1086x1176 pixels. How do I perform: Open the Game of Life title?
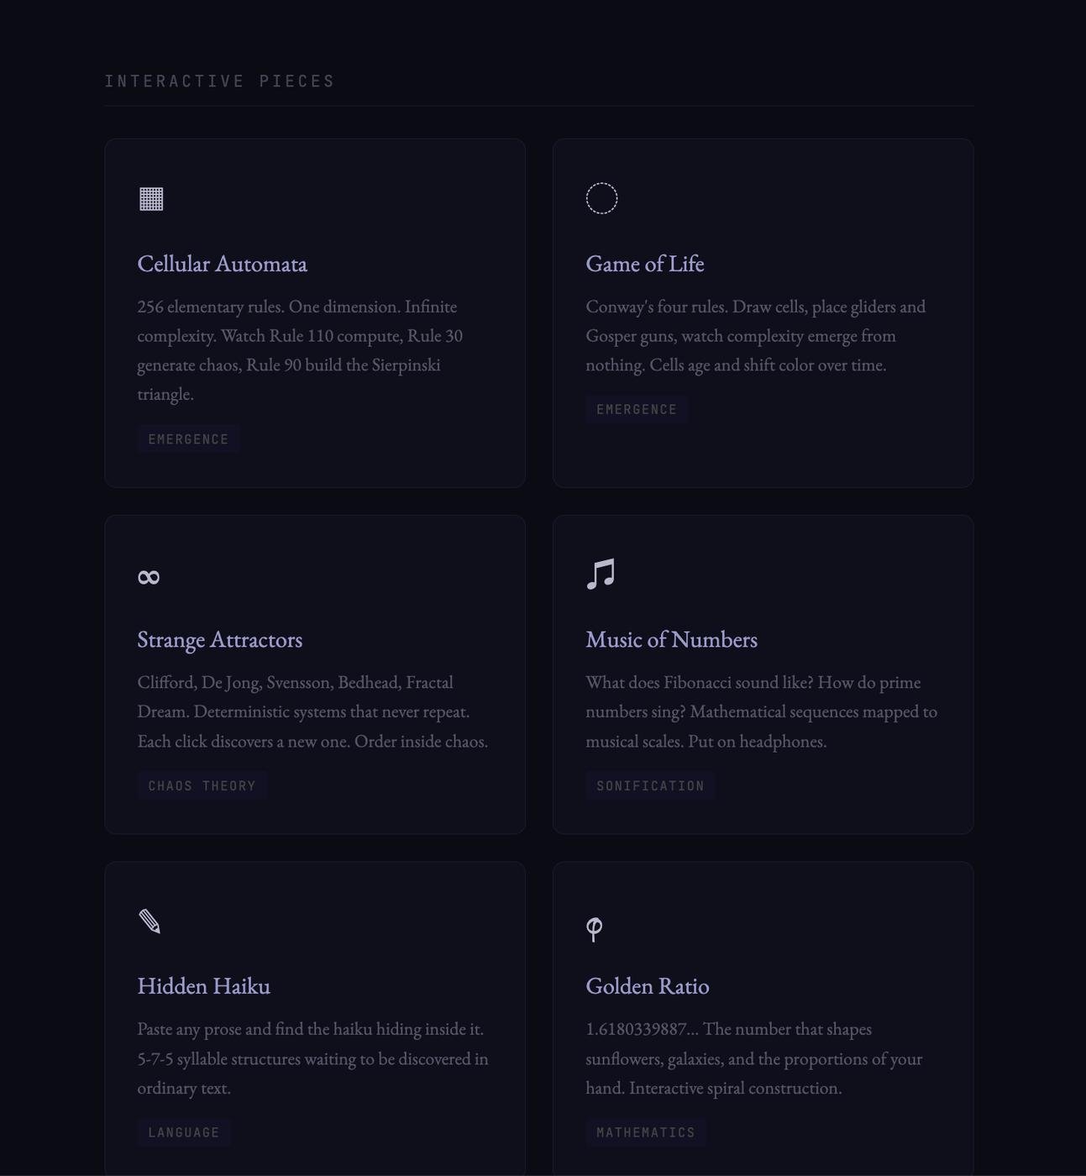[644, 264]
